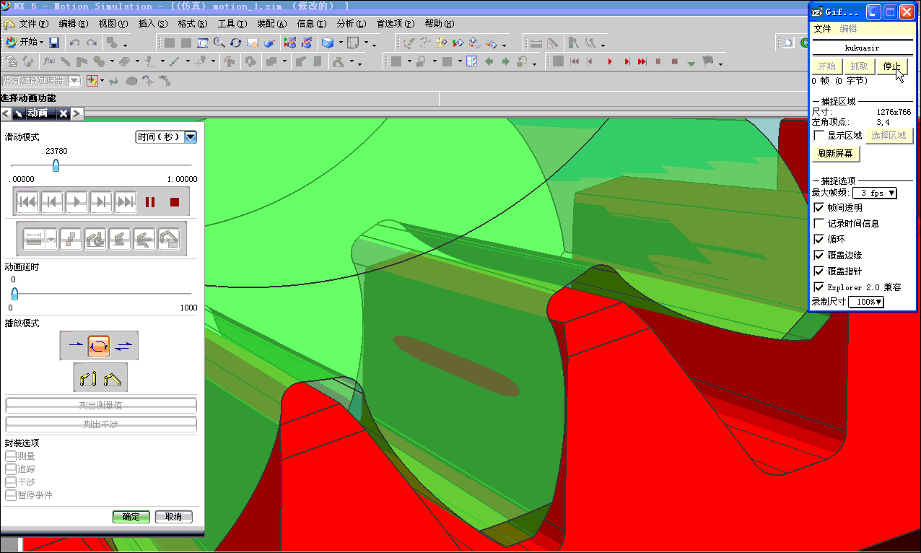Expand the rendering style dropdown arrow next to the cube

pos(340,43)
